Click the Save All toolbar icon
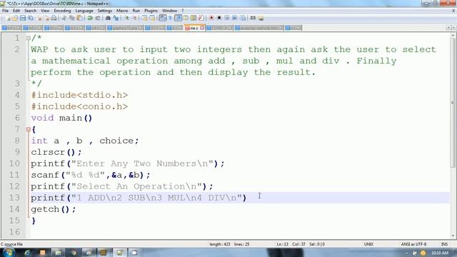Viewport: 457px width, 257px height. tap(31, 18)
